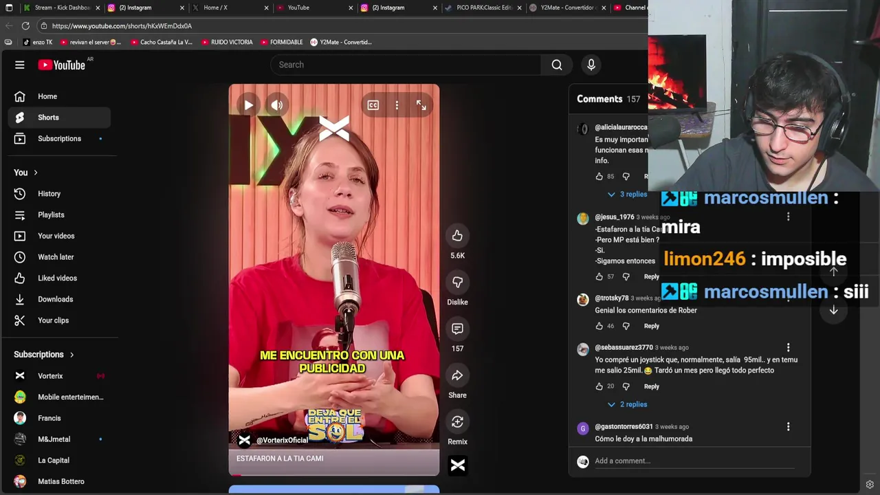Screen dimensions: 880x495
Task: Open History page
Action: coord(59,194)
